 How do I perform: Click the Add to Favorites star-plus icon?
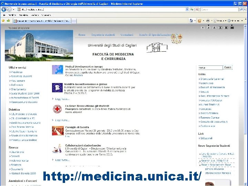coord(9,21)
